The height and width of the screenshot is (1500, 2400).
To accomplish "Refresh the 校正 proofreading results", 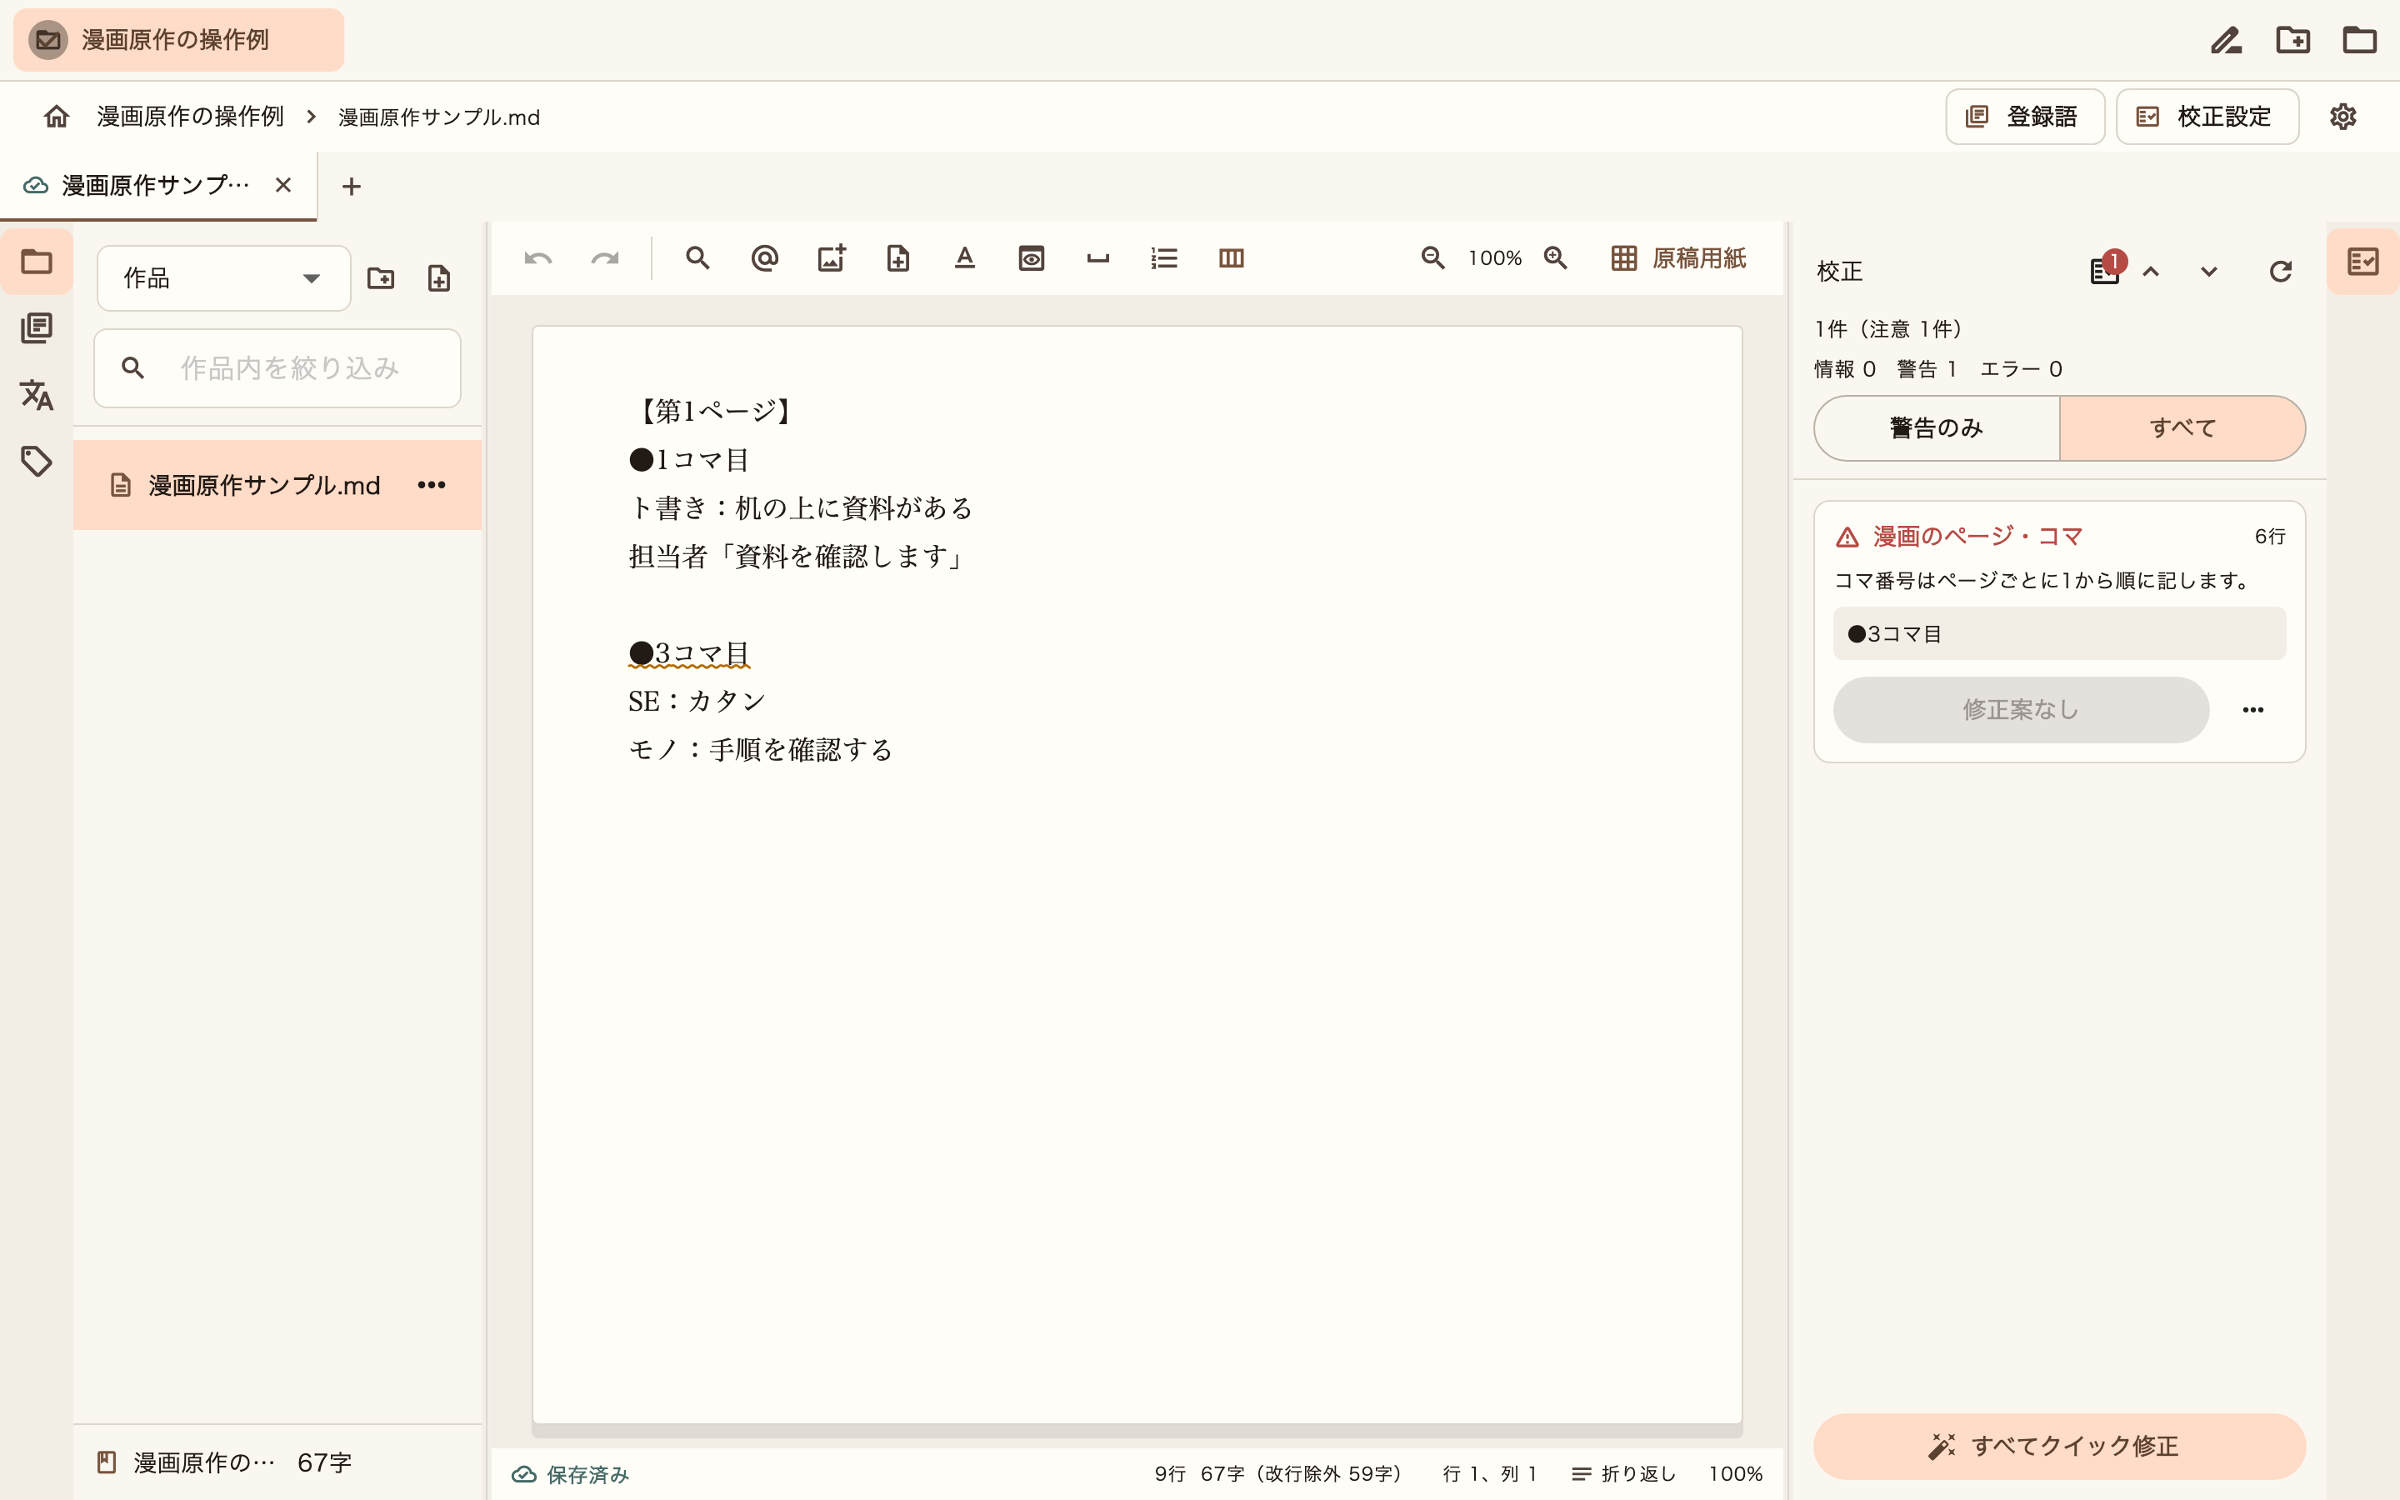I will click(x=2281, y=272).
